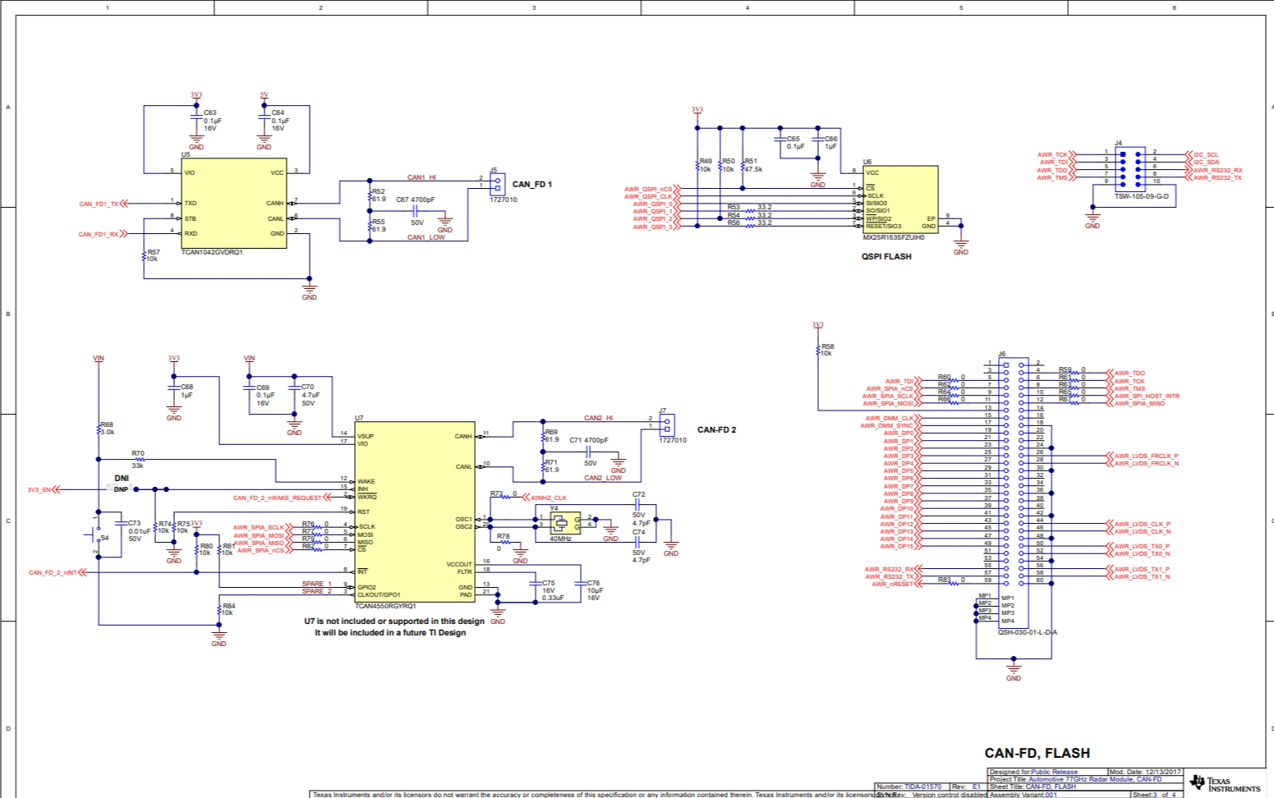1274x798 pixels.
Task: Click the J5 CAN_FD 1 connector symbol
Action: pyautogui.click(x=497, y=183)
